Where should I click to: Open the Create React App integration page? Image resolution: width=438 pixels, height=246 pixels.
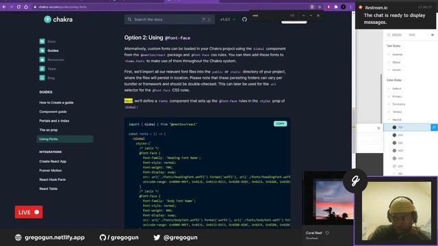click(x=53, y=161)
